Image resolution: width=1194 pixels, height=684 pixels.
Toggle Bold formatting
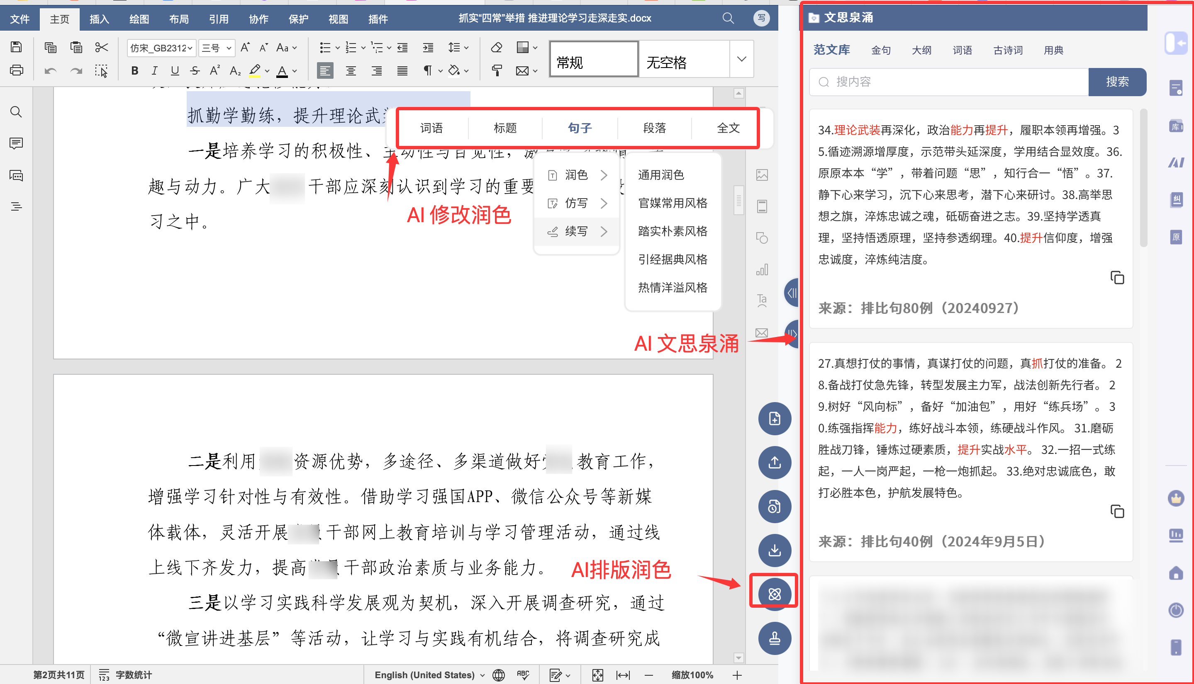pos(135,71)
